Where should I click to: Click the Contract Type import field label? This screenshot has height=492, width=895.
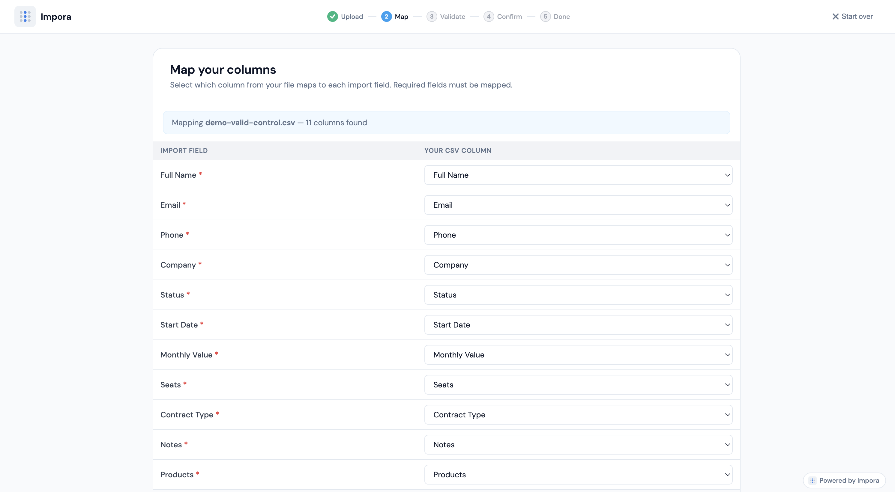pyautogui.click(x=187, y=415)
